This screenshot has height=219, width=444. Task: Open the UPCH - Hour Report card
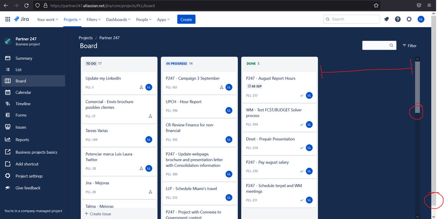[199, 106]
